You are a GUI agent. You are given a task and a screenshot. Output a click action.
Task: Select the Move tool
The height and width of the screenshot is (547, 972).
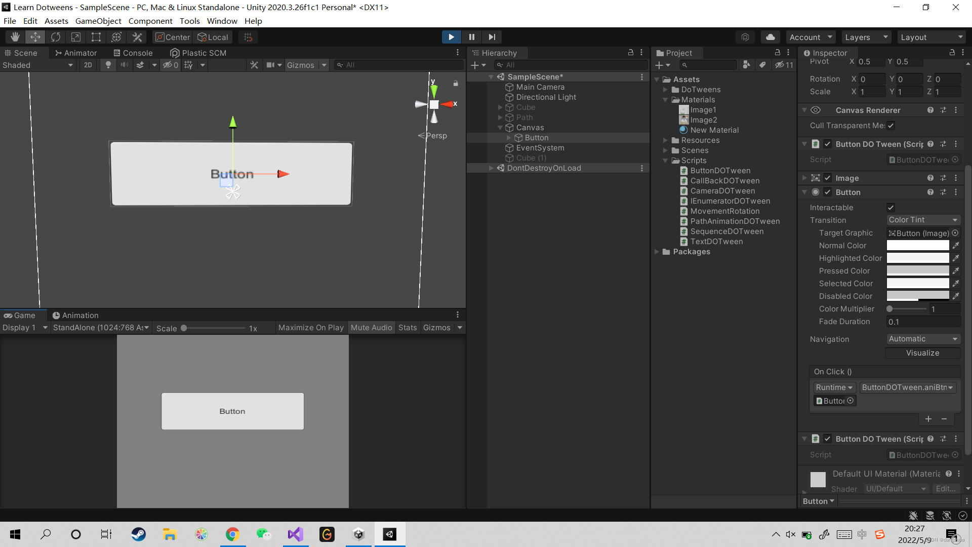(x=35, y=36)
